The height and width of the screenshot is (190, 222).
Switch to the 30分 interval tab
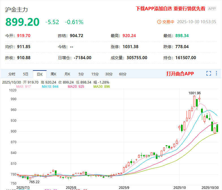click(109, 74)
